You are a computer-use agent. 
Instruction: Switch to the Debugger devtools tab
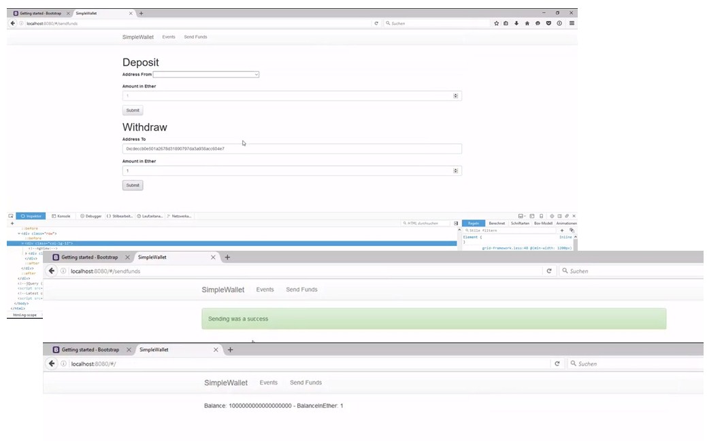click(x=91, y=216)
